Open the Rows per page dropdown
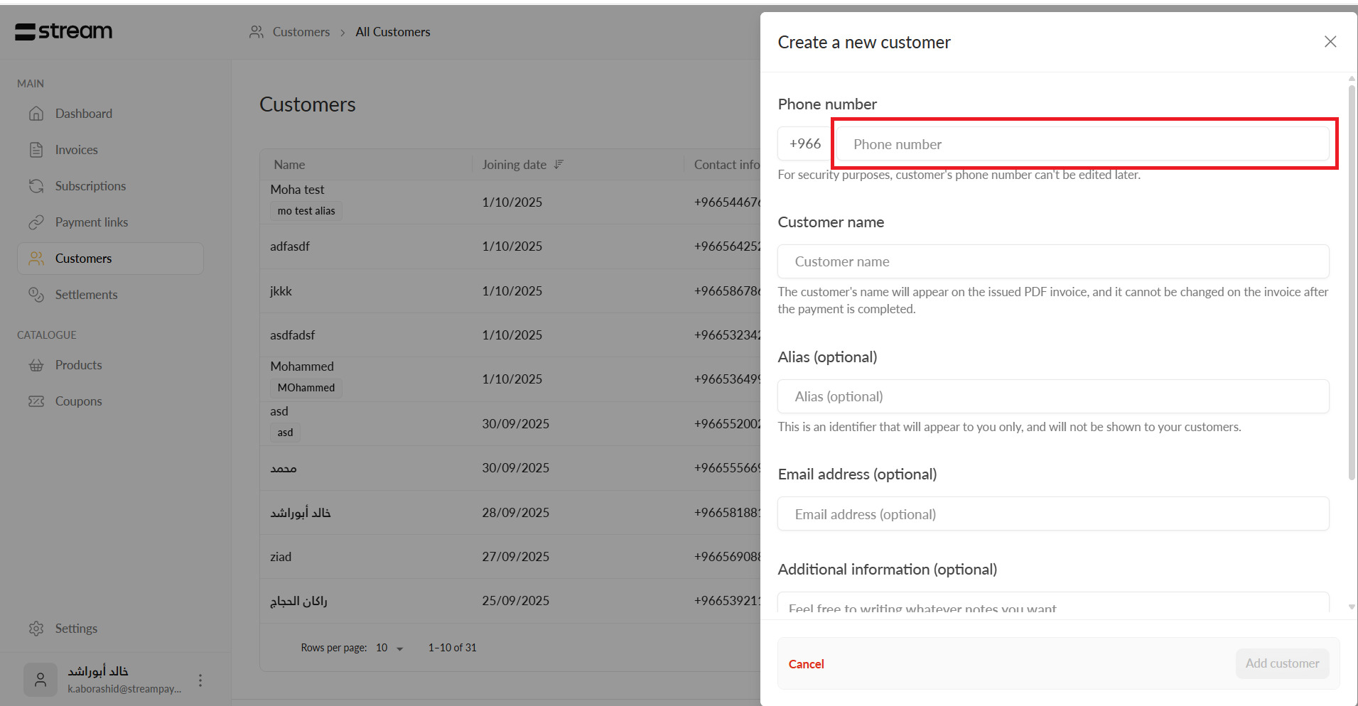 pyautogui.click(x=390, y=648)
